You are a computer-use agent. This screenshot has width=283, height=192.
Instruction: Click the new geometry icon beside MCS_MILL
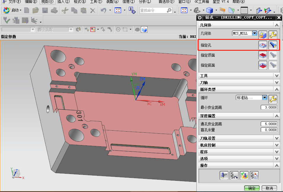pos(263,35)
